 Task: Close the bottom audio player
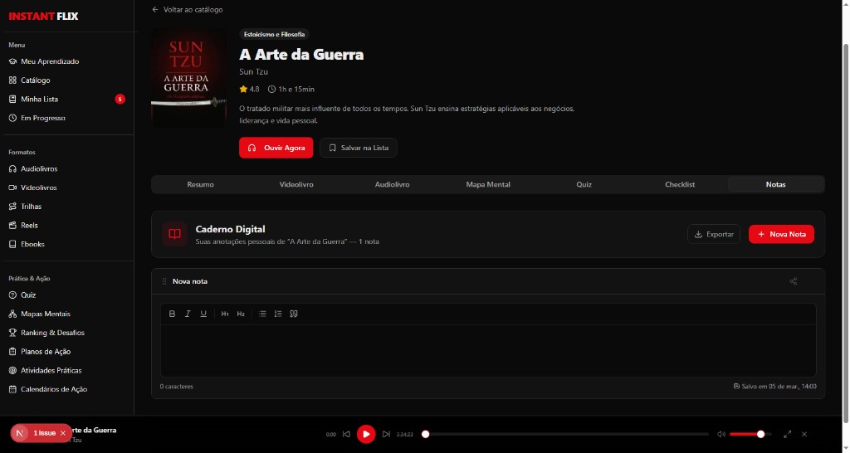click(x=804, y=434)
